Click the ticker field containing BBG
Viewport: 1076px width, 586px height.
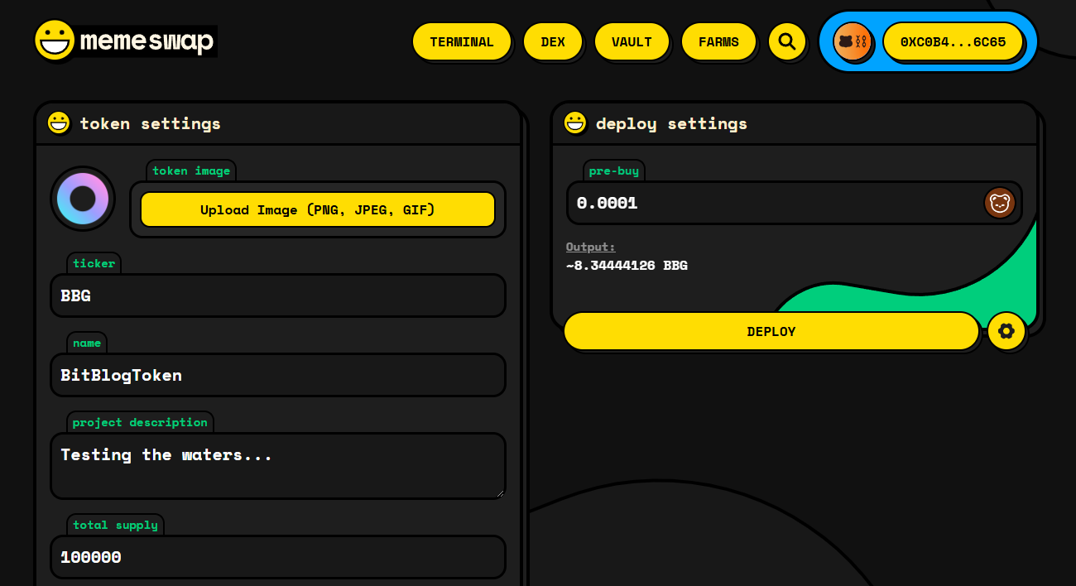[277, 295]
